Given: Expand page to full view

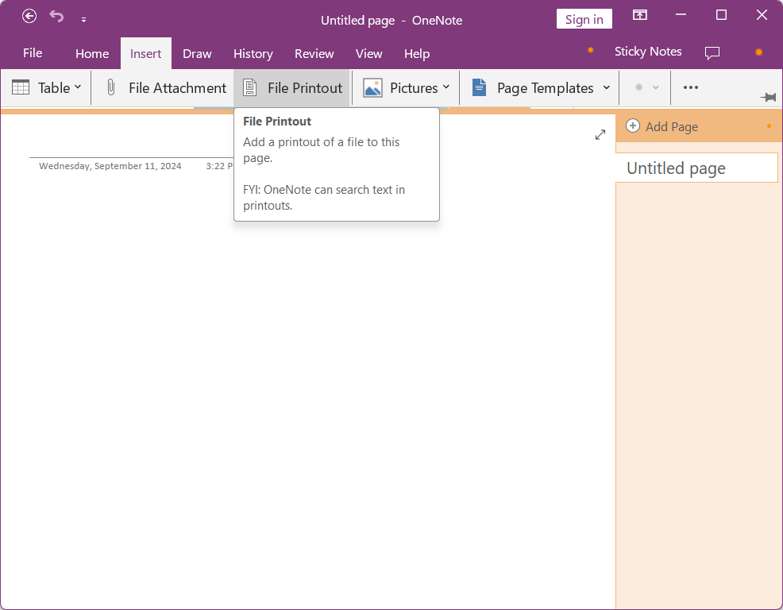Looking at the screenshot, I should point(600,135).
